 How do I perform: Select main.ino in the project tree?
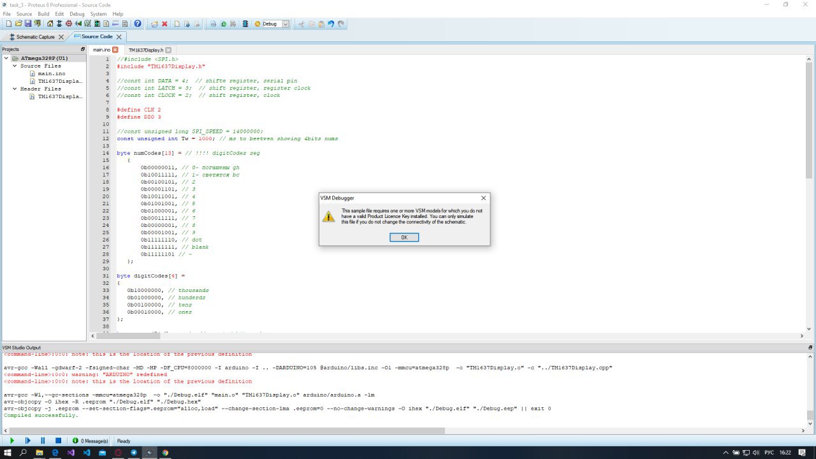click(51, 73)
